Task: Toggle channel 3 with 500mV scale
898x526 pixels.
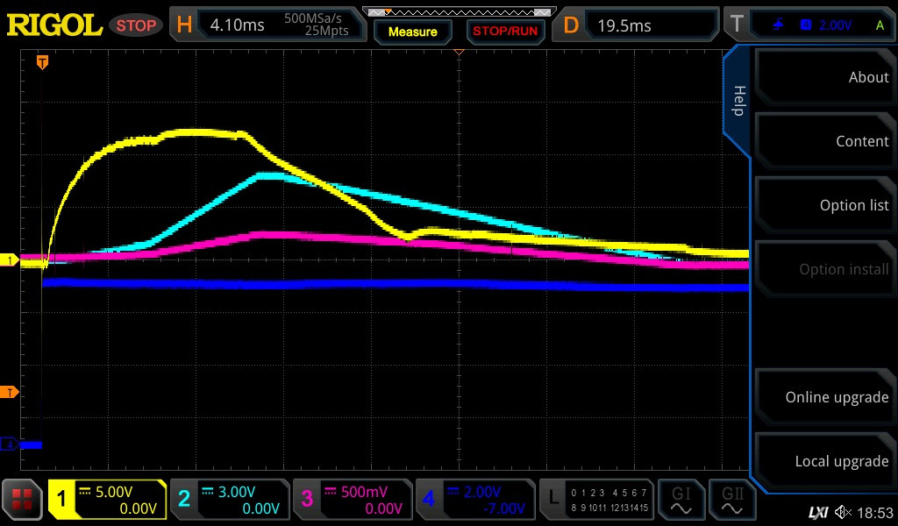Action: (351, 500)
